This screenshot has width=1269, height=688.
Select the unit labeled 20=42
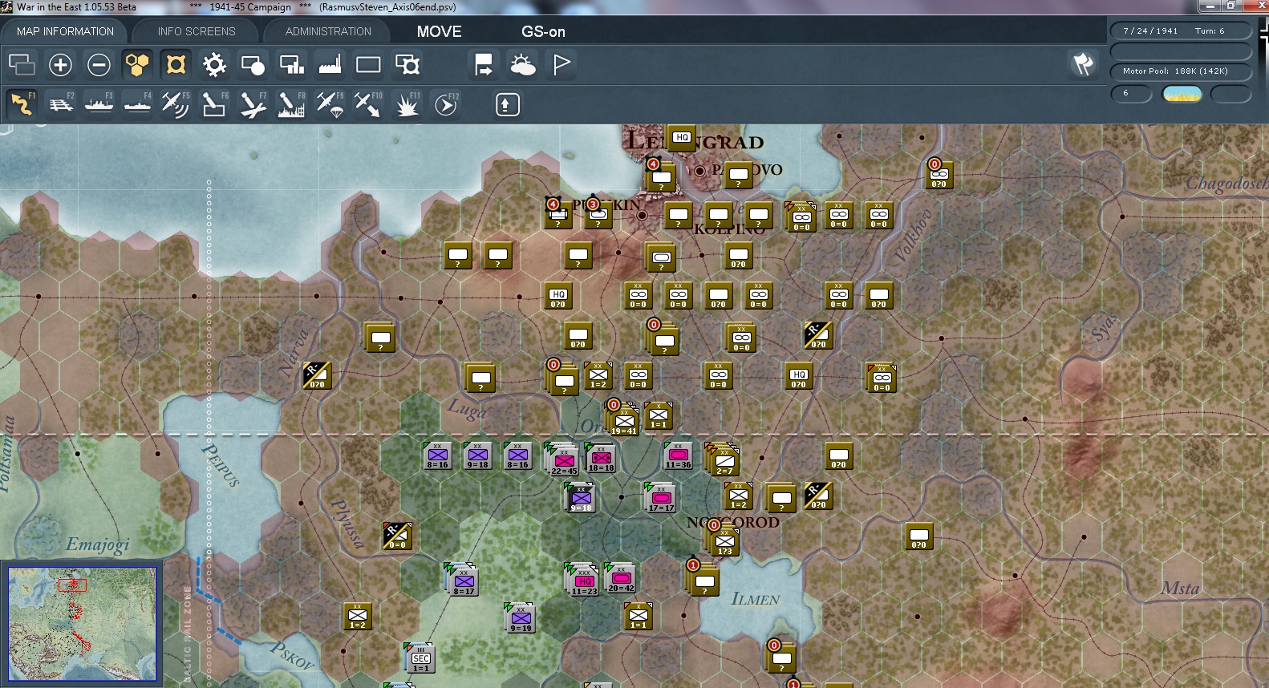coord(621,577)
